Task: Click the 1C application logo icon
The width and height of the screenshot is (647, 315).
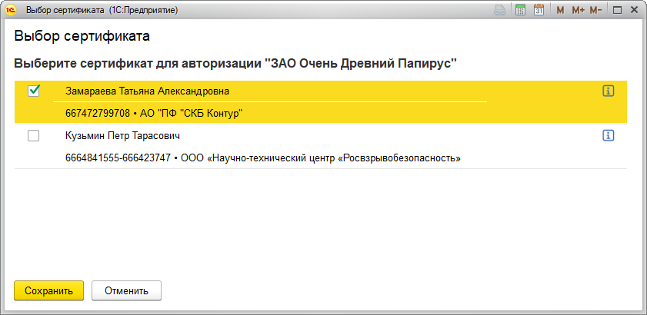Action: 12,10
